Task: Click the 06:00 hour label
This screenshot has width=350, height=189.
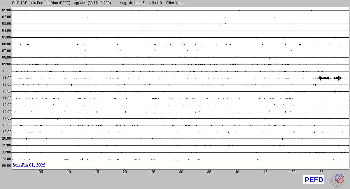Action: (x=6, y=44)
